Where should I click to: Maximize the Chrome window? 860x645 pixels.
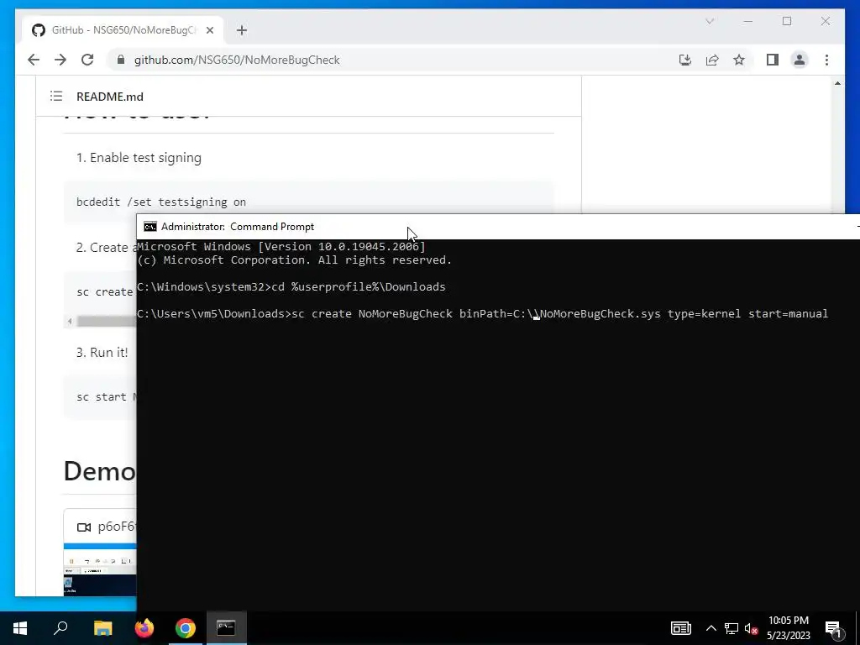tap(787, 21)
